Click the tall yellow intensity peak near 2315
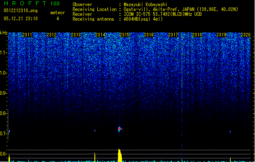255x162 pixels. 120,156
